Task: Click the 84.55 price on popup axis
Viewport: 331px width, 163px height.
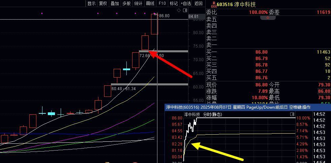Action: coord(177,131)
